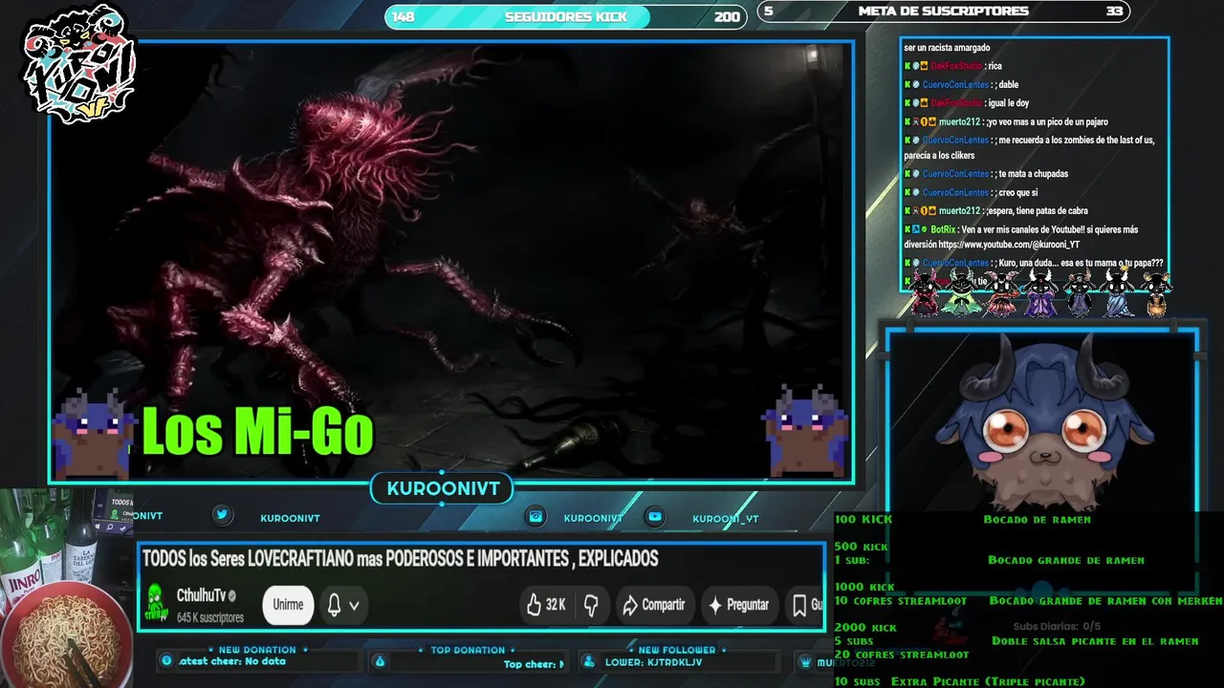Click KUROONI_YT text beside the YouTube icon

pyautogui.click(x=725, y=519)
